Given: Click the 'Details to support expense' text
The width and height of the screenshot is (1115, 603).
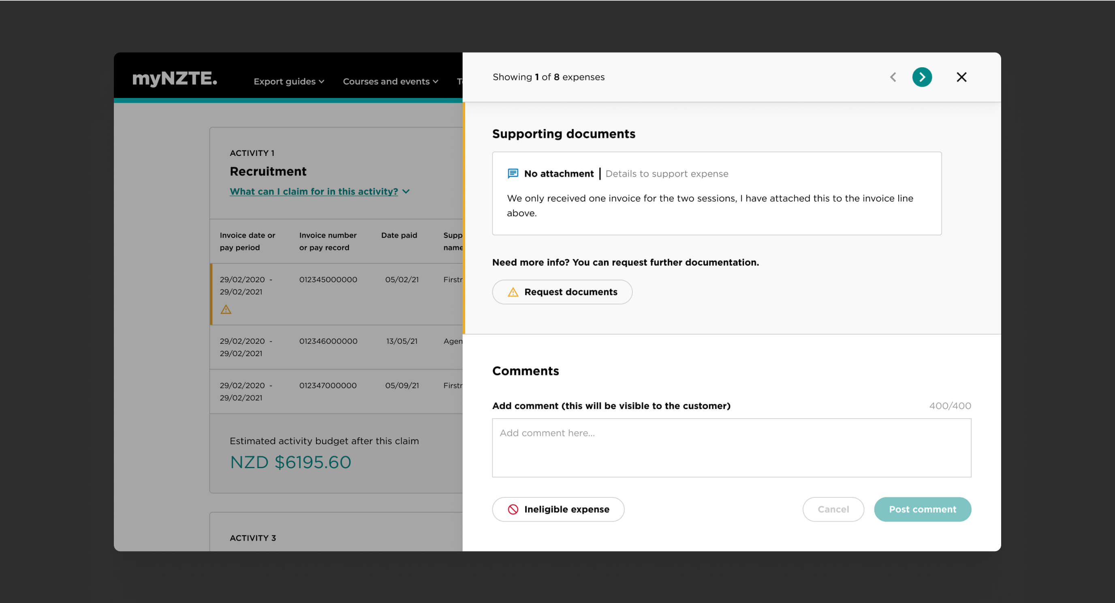Looking at the screenshot, I should pos(666,173).
